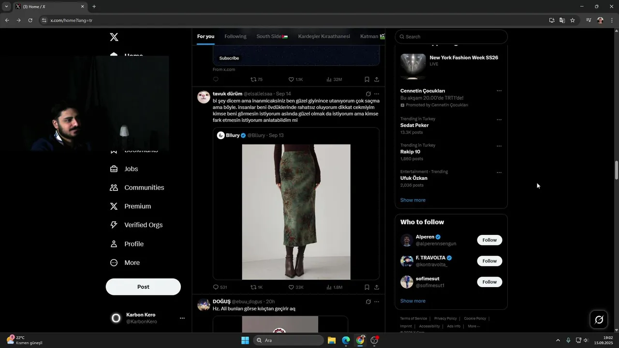Open Jobs from the sidebar

pyautogui.click(x=124, y=169)
